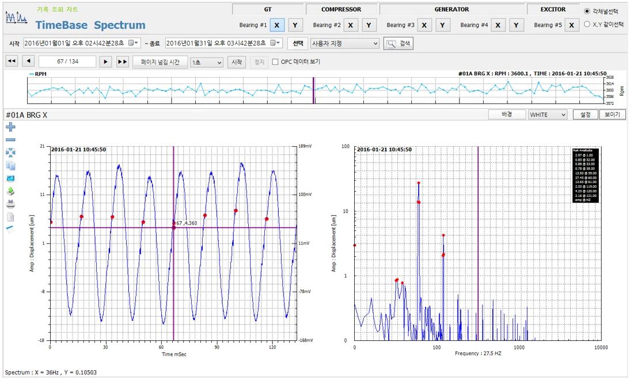Open the start date calendar icon
The image size is (630, 380).
(x=131, y=43)
